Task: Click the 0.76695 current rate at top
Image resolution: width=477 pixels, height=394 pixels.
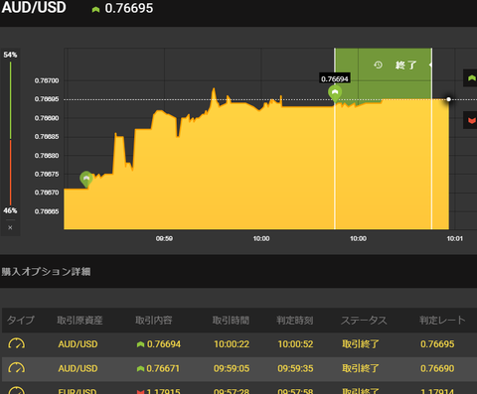Action: click(129, 8)
